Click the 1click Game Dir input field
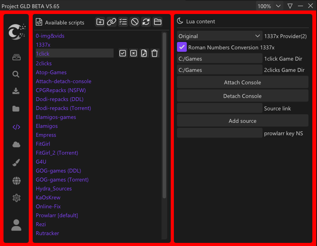Viewport: 317px width, 246px height. (x=219, y=59)
